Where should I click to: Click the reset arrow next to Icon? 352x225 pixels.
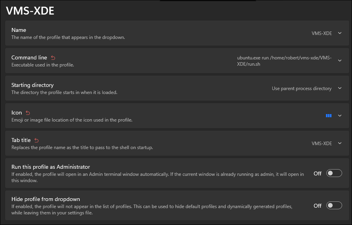click(x=28, y=113)
